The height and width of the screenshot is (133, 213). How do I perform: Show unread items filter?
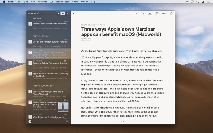pyautogui.click(x=63, y=13)
